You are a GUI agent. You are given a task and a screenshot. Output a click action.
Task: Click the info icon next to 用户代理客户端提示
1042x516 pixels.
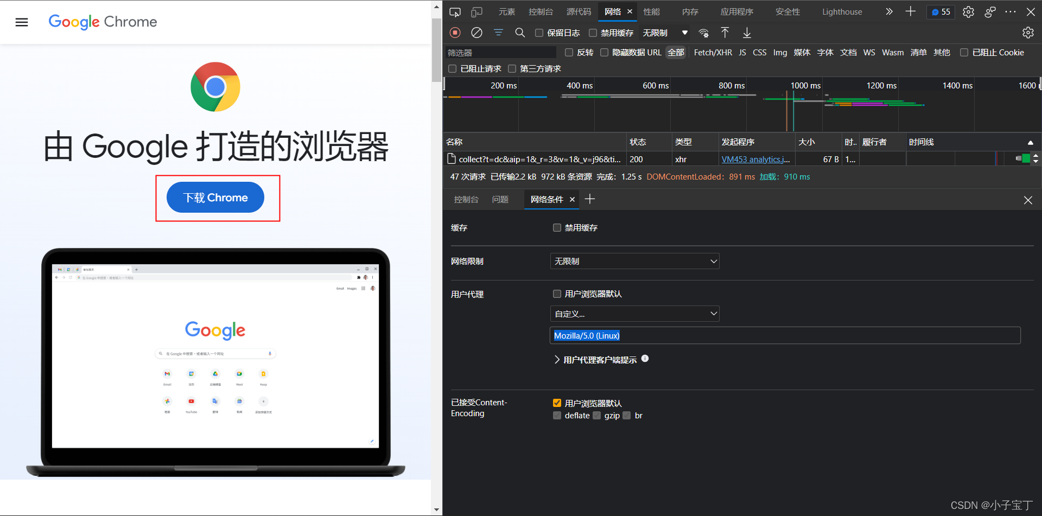645,359
